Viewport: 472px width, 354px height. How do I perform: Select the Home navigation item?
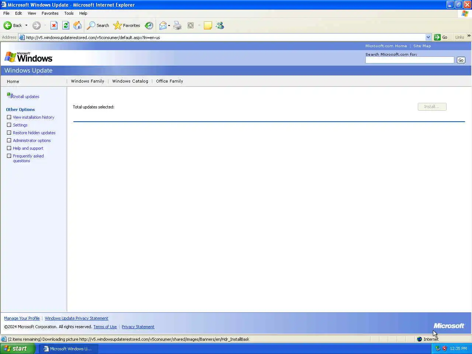click(x=13, y=81)
